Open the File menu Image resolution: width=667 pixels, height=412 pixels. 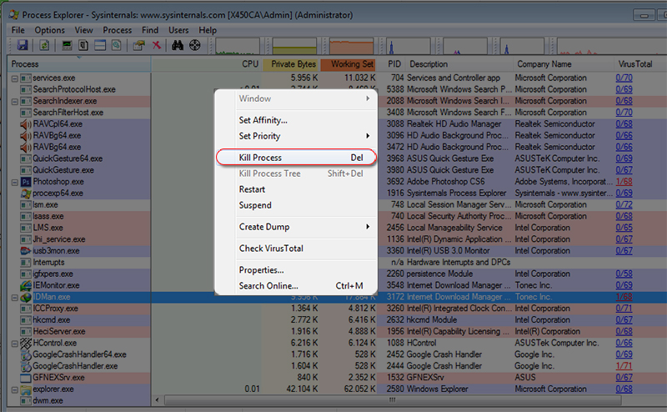18,30
